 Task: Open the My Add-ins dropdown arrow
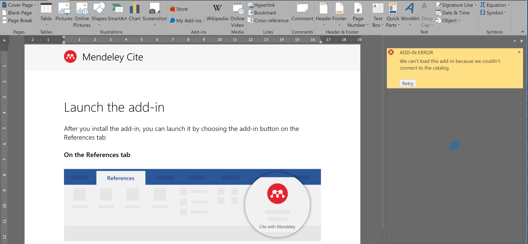click(204, 21)
